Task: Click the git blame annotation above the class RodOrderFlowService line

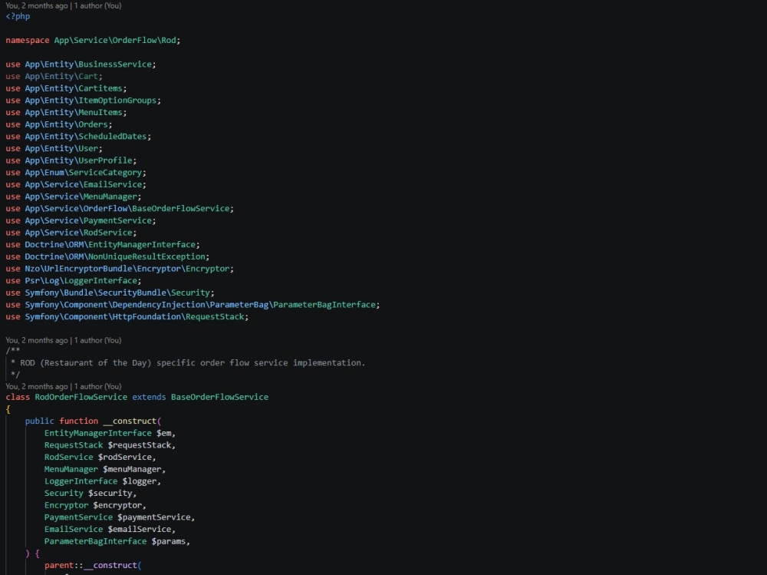Action: 64,386
